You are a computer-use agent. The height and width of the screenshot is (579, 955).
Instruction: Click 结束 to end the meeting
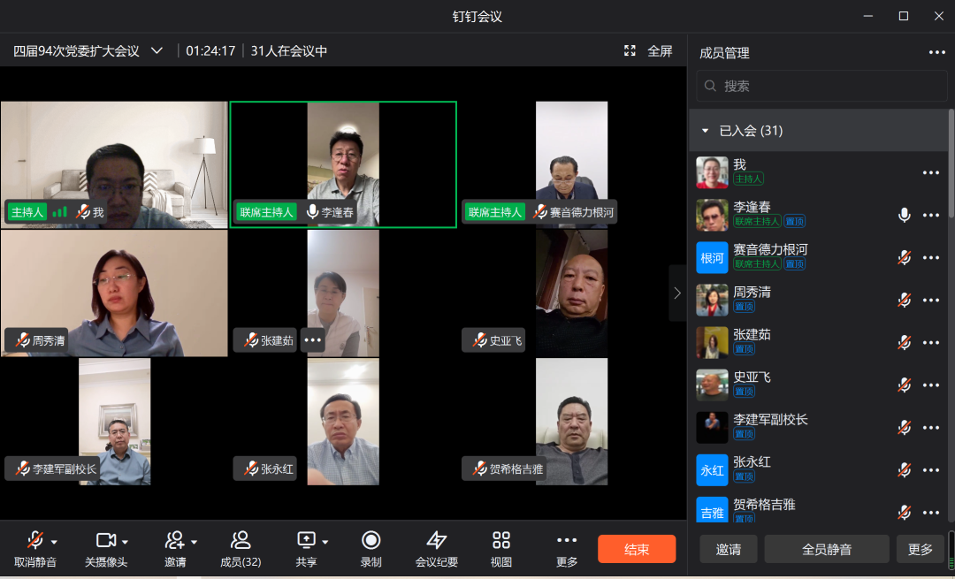tap(637, 549)
